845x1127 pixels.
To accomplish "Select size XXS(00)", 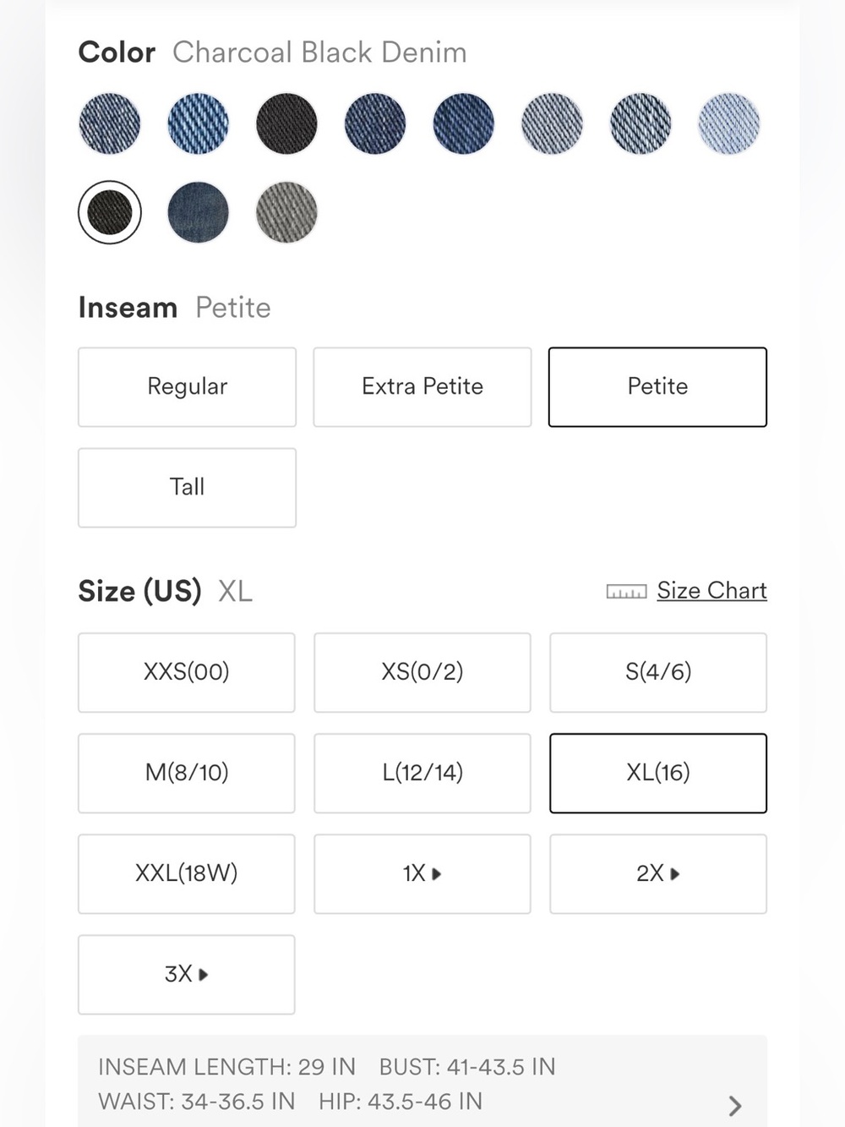I will pos(187,673).
